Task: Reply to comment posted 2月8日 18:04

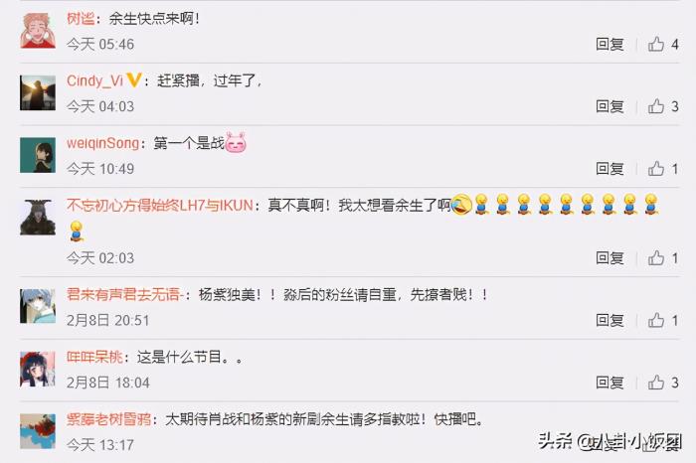Action: click(x=609, y=383)
